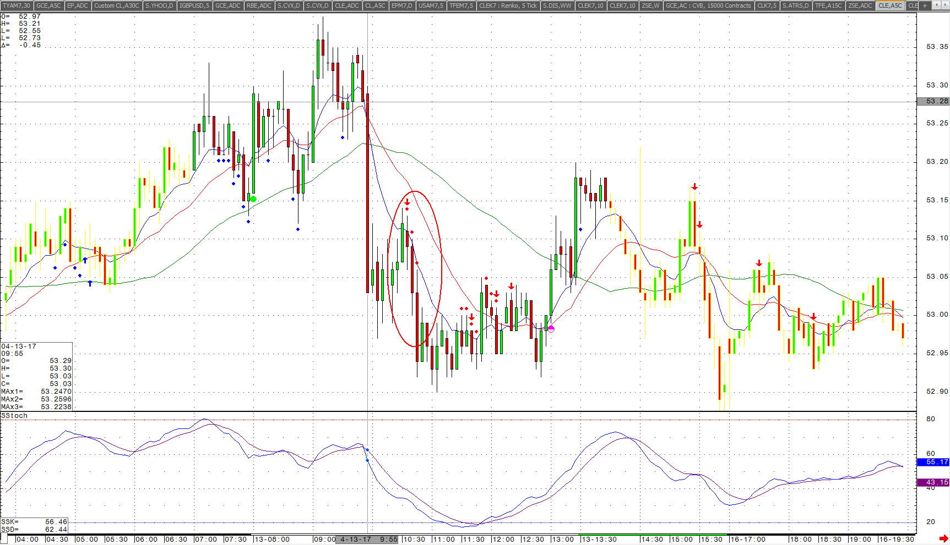Open the Custom CL,A30C tab
950x545 pixels.
[116, 5]
